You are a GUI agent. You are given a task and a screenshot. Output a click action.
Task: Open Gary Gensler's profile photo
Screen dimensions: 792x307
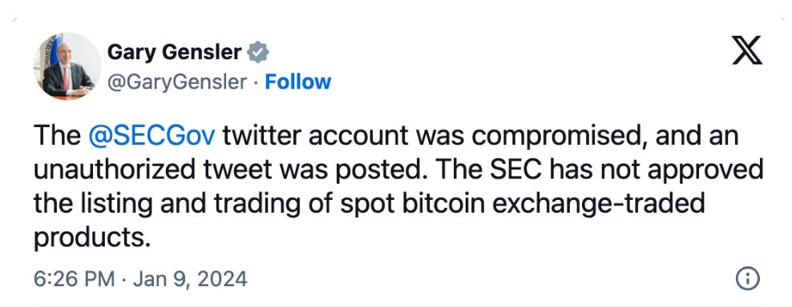[67, 66]
